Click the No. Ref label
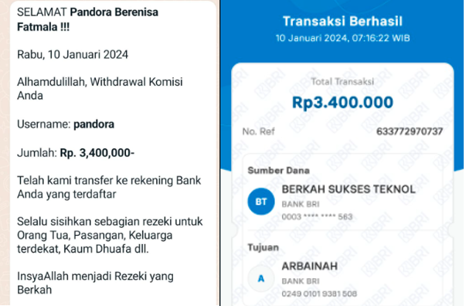Screen dimensions: 466x306 coord(258,131)
